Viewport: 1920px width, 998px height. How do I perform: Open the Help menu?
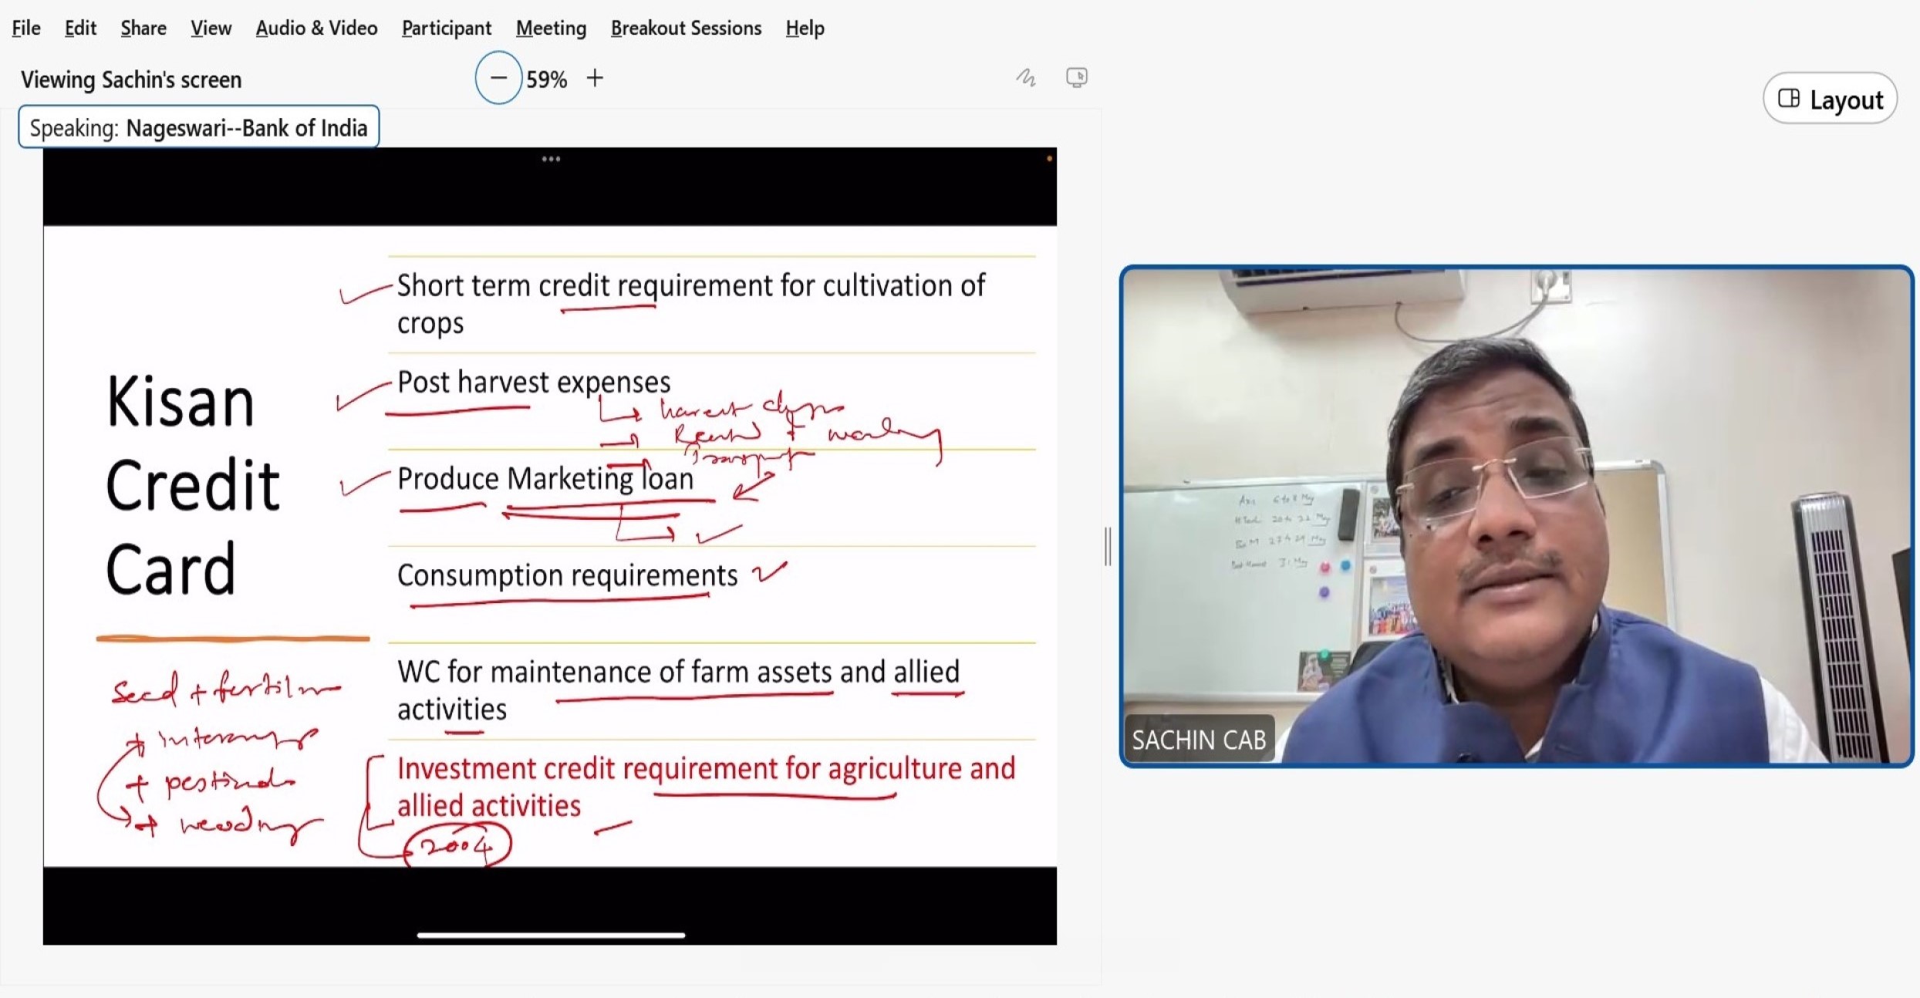pos(805,29)
